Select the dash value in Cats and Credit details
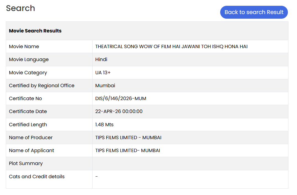Screen dimensions: 297x195 click(97, 177)
